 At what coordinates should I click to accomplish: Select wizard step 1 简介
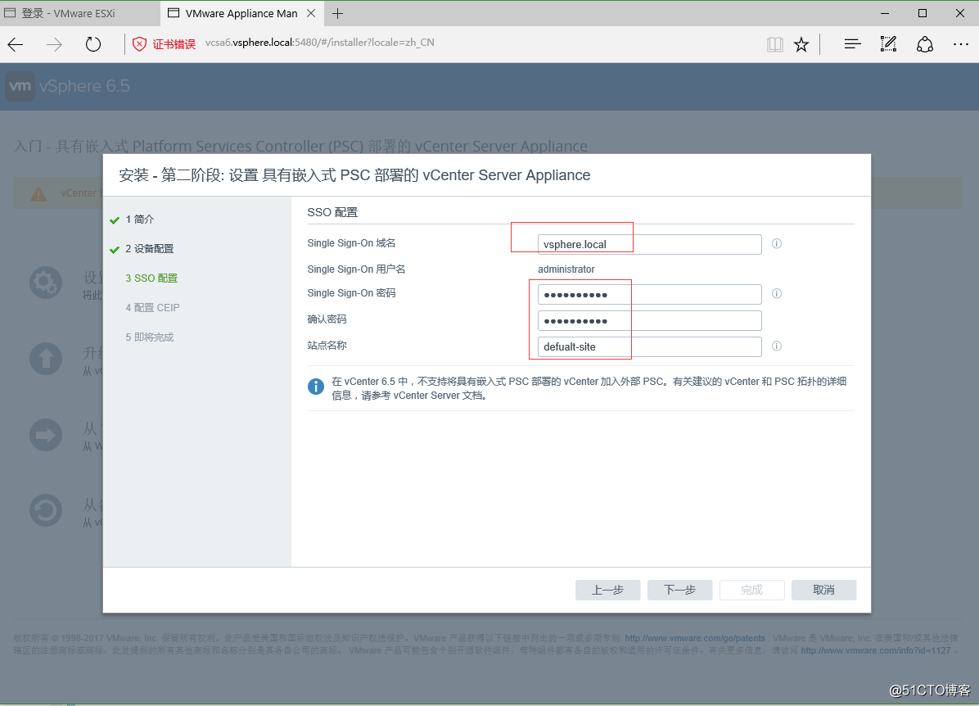(140, 219)
